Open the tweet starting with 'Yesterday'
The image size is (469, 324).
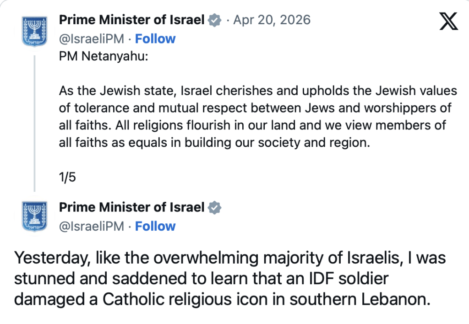(229, 259)
